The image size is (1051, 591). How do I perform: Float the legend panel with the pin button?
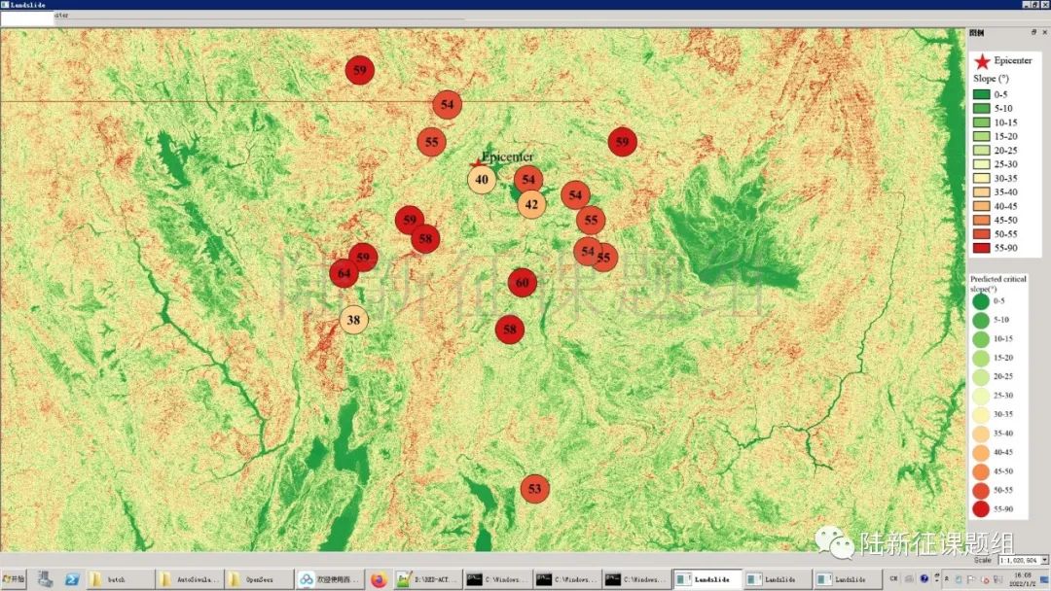1033,32
